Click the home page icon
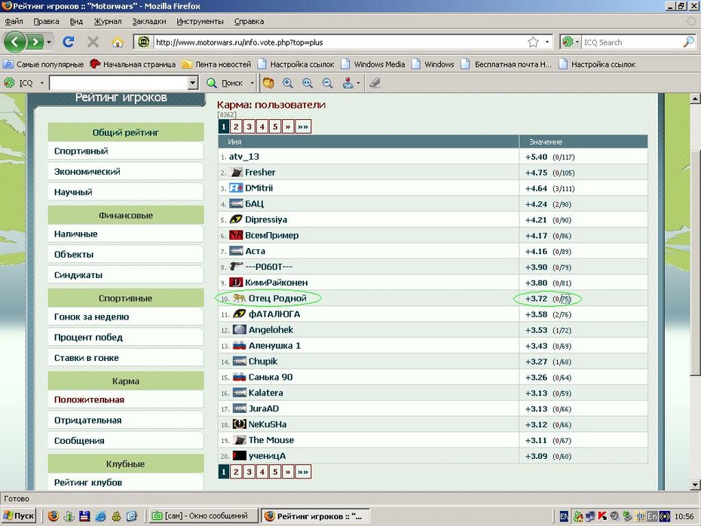Viewport: 701px width, 526px height. pyautogui.click(x=117, y=42)
